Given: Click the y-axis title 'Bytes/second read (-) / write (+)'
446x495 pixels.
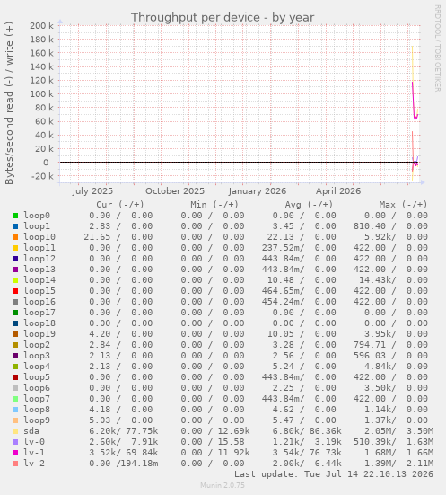Looking at the screenshot, I should 9,103.
